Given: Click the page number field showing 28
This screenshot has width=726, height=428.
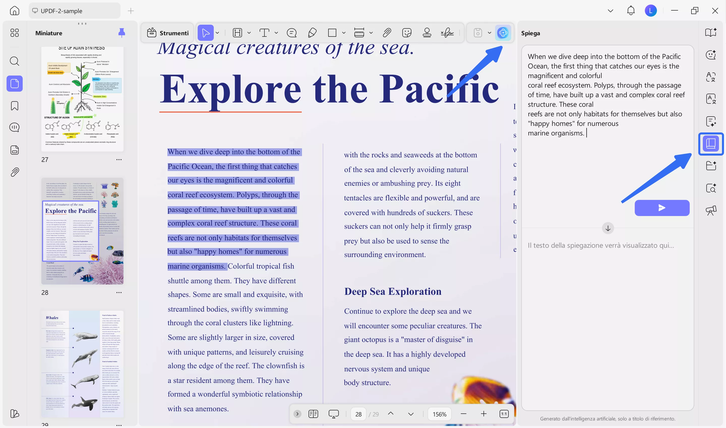Looking at the screenshot, I should coord(358,414).
